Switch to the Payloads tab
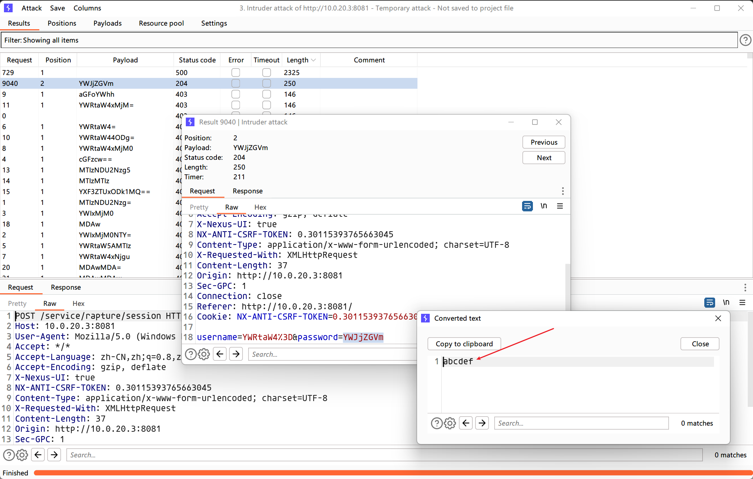 (108, 23)
